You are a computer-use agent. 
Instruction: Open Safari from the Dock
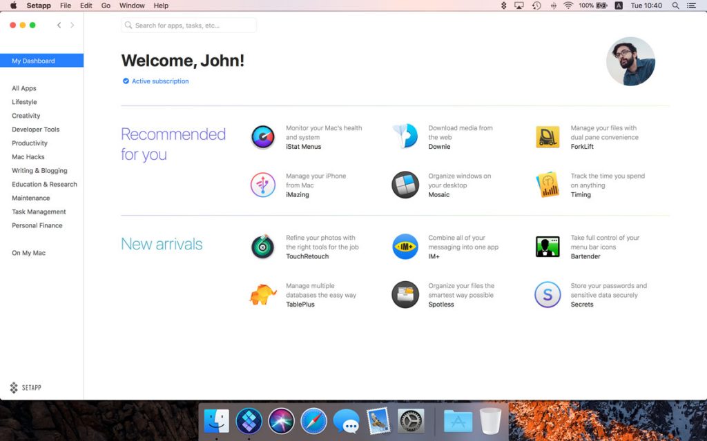(x=314, y=421)
